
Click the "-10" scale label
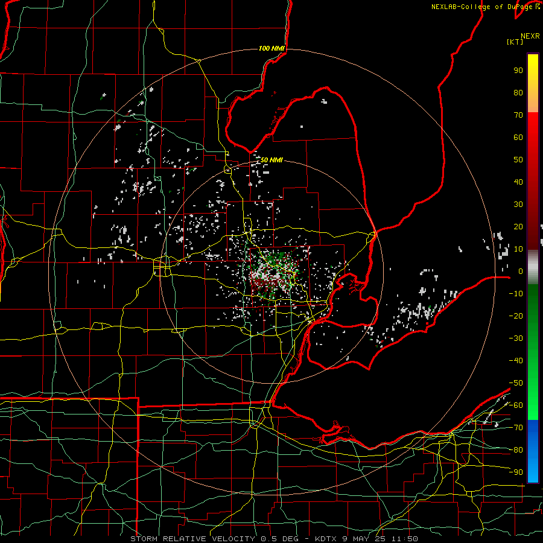click(516, 294)
